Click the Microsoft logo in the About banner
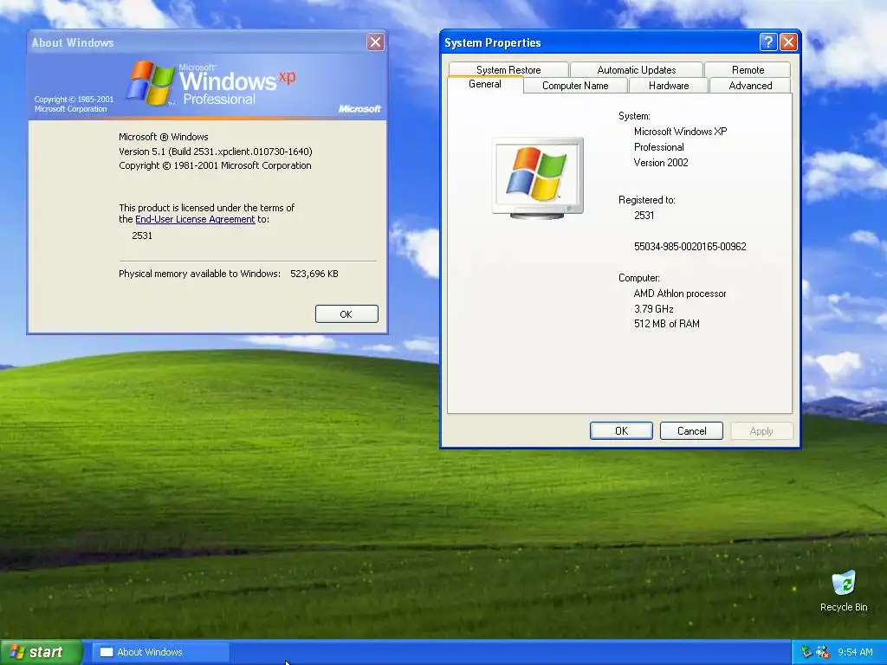The width and height of the screenshot is (887, 665). (359, 108)
